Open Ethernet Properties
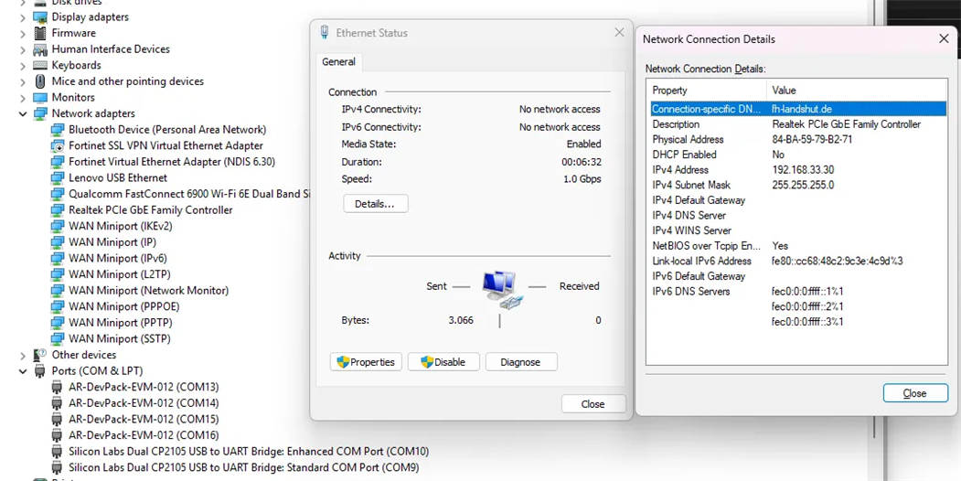Viewport: 961px width, 481px height. [366, 362]
